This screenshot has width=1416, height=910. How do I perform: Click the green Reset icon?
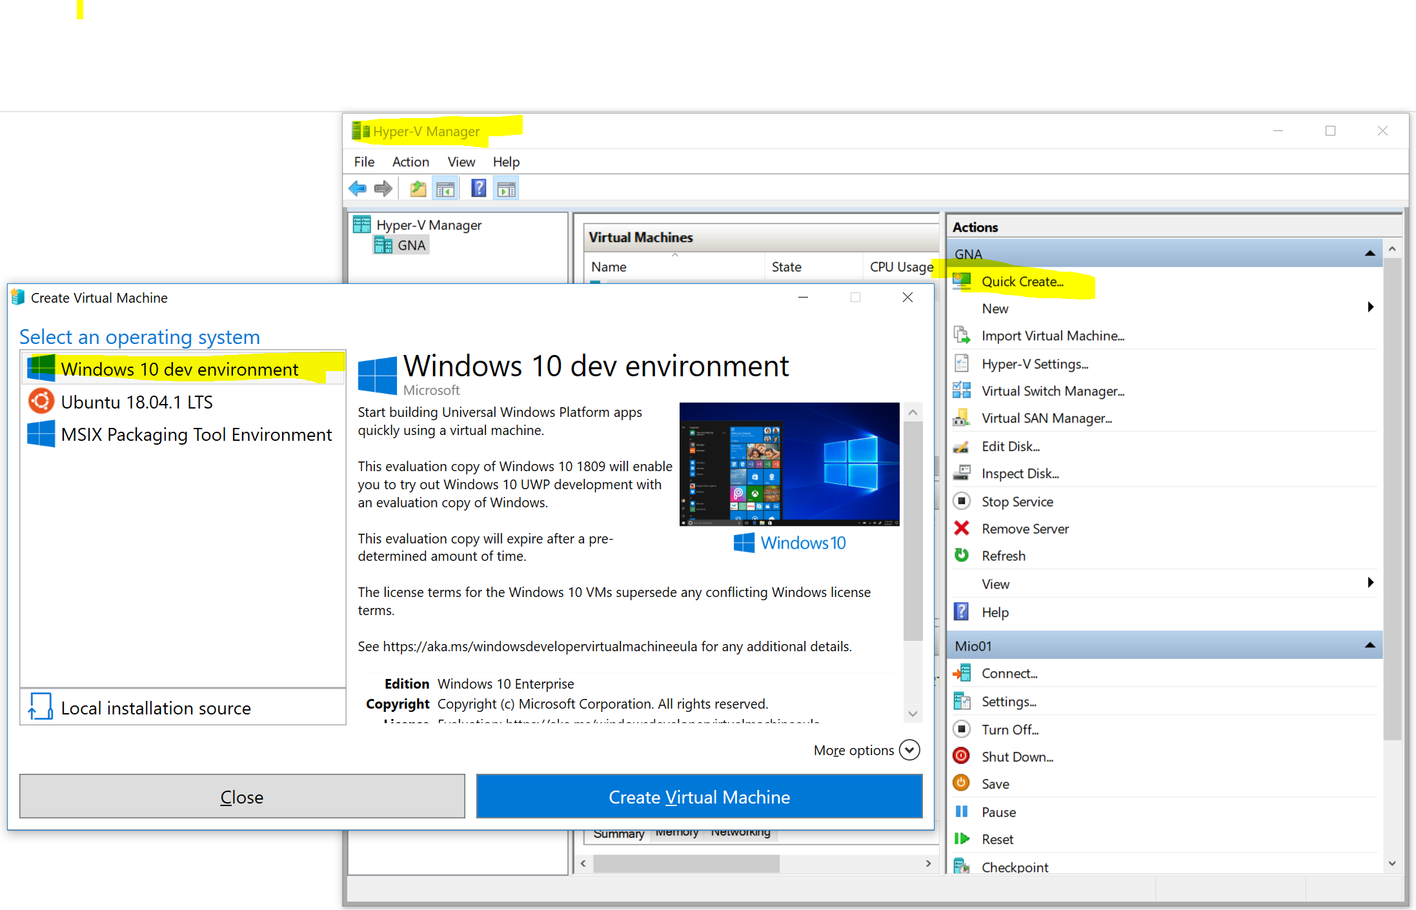click(x=962, y=838)
